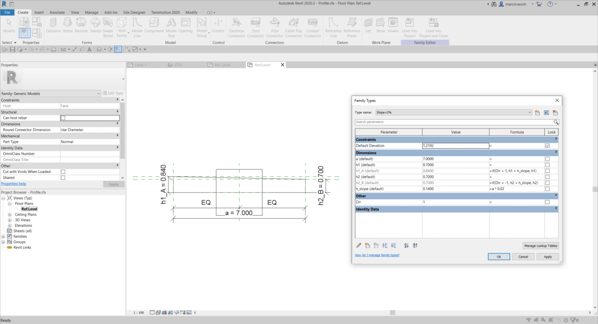Expand the Families node in Project Browser
The width and height of the screenshot is (598, 324).
tap(3, 236)
